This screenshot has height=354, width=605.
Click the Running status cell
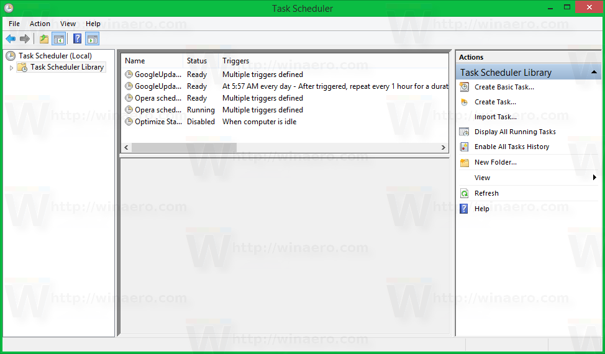point(201,110)
